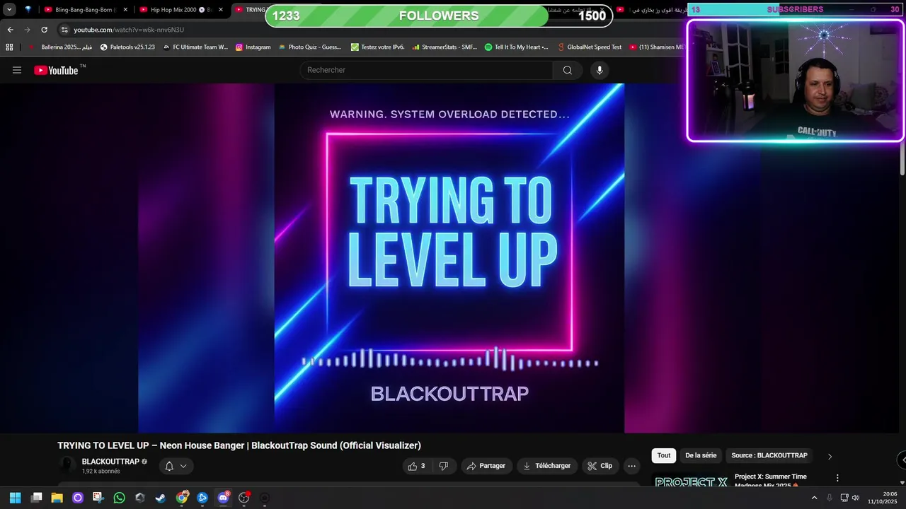Create a Clip with scissors button

pyautogui.click(x=600, y=466)
